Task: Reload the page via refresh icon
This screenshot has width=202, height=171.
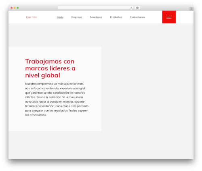Action: (131, 8)
